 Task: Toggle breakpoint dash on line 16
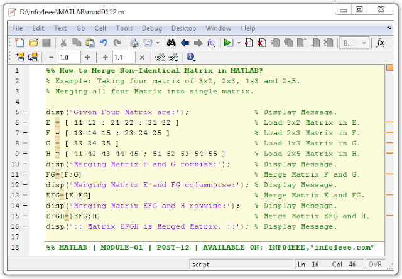tap(25, 226)
